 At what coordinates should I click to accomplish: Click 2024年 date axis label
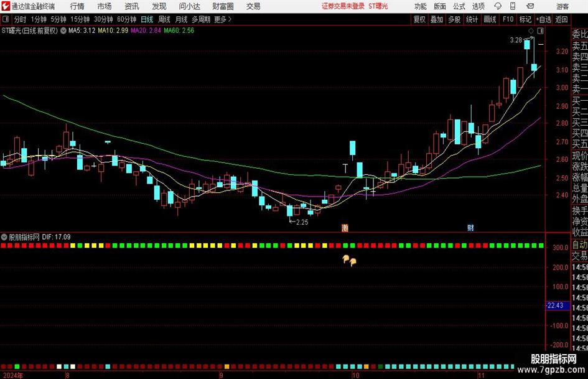point(12,375)
